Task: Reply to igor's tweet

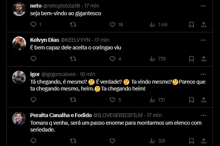Action: click(x=33, y=100)
